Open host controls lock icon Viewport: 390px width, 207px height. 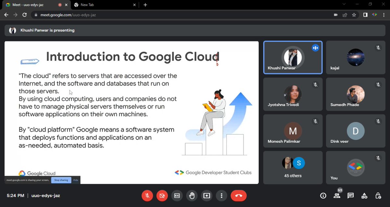pyautogui.click(x=378, y=196)
